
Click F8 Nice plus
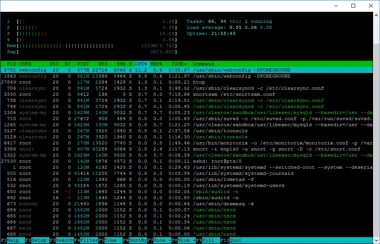[x=184, y=240]
